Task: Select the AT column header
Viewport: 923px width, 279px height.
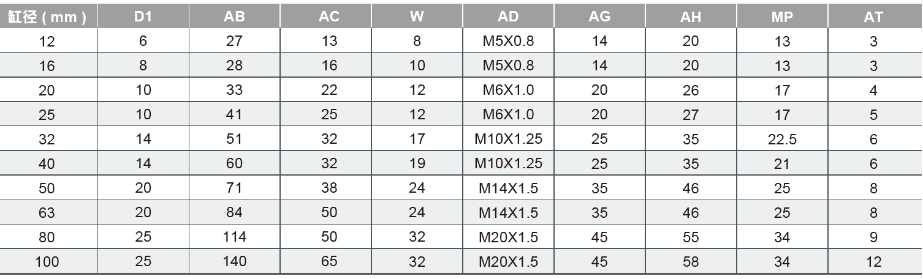Action: (x=873, y=17)
